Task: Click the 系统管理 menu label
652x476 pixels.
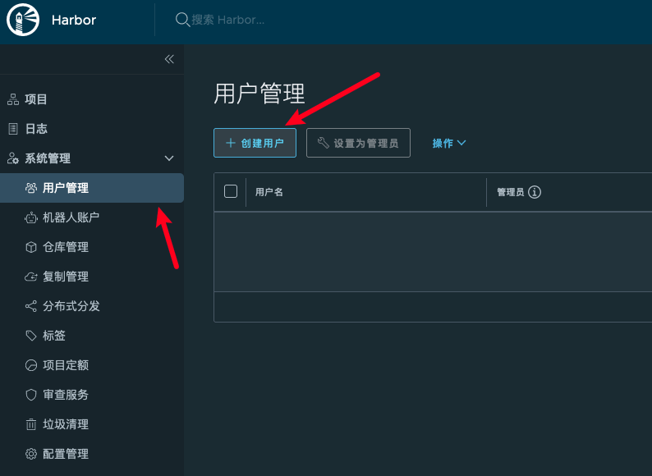Action: coord(48,158)
